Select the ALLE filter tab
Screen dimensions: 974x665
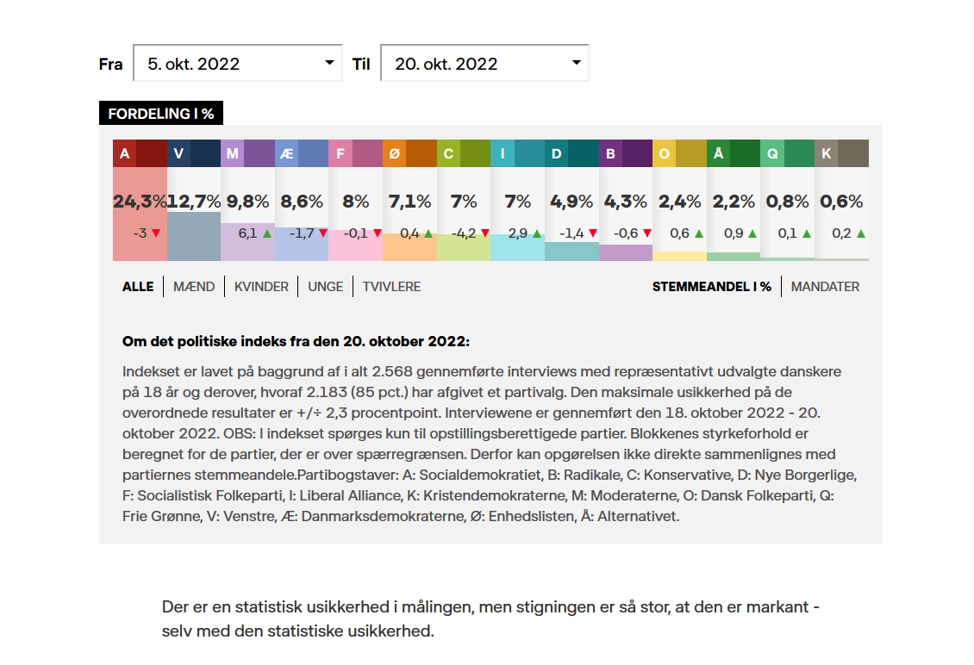pos(138,287)
